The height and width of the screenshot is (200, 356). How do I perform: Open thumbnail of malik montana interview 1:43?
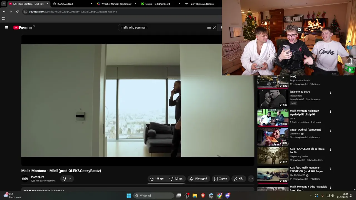[273, 117]
